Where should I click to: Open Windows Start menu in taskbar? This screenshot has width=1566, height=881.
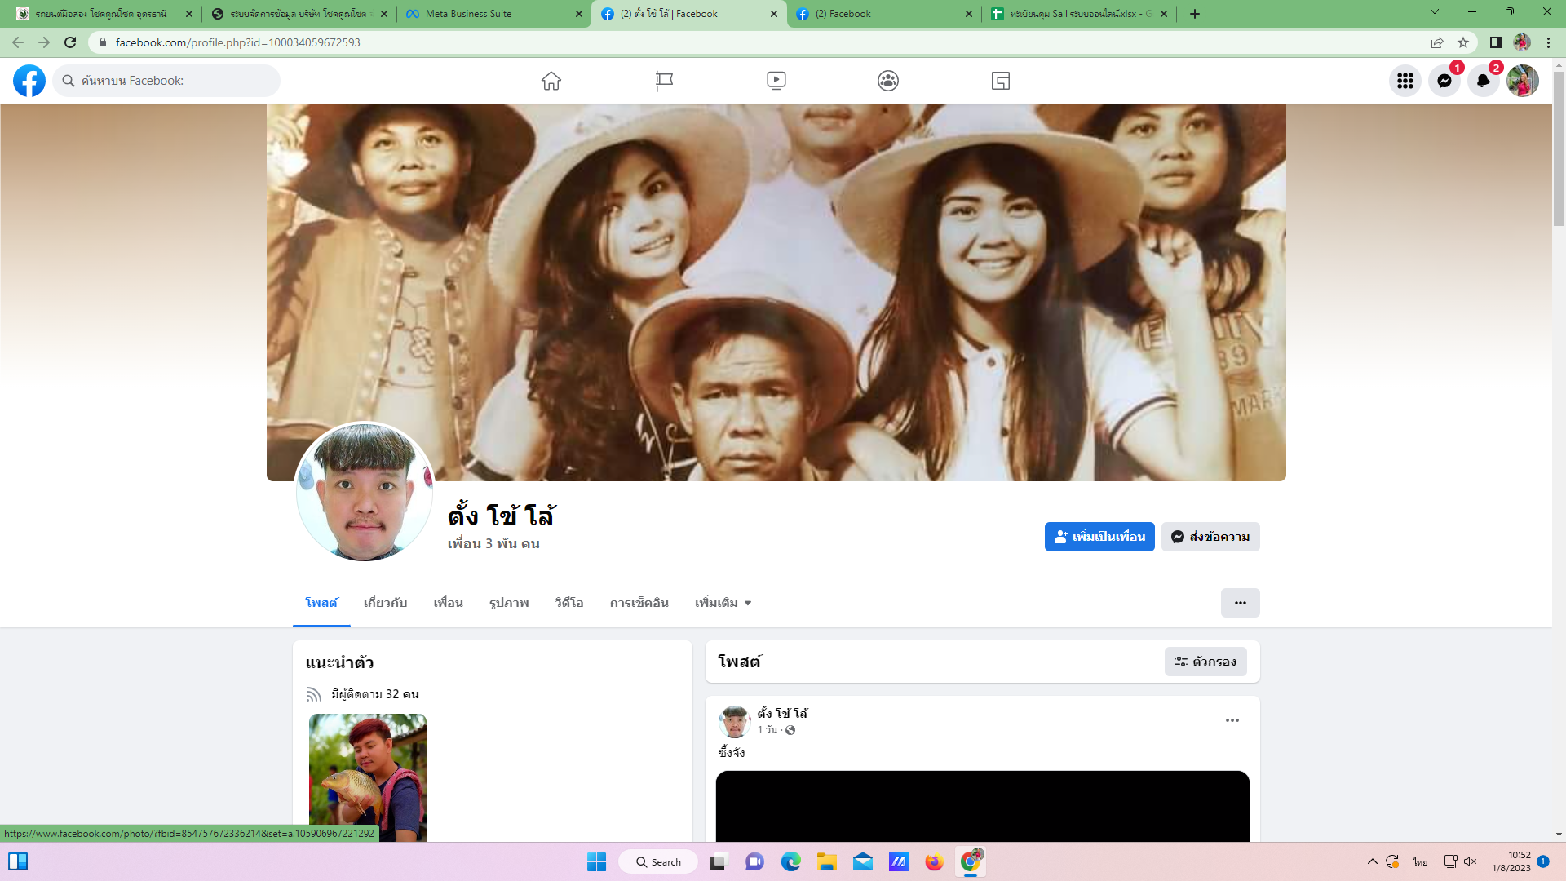(596, 862)
